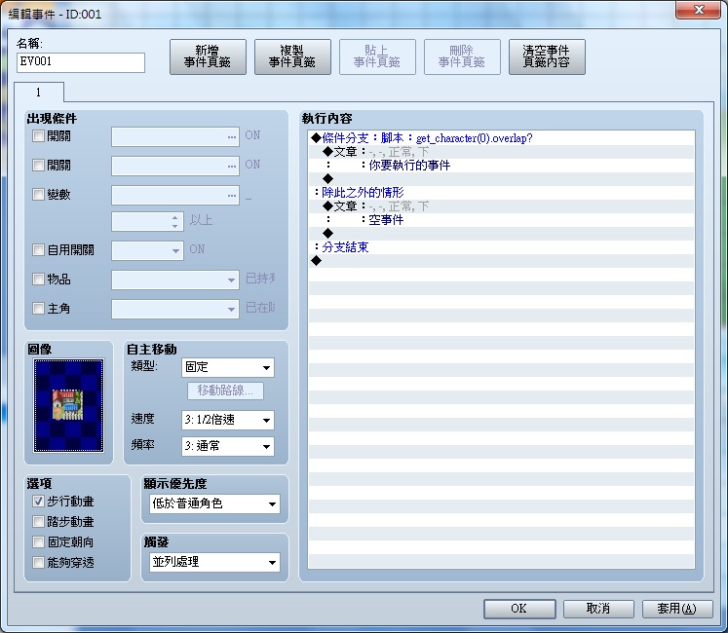Image resolution: width=728 pixels, height=633 pixels.
Task: Select the line 你要執行的事件
Action: pos(502,166)
